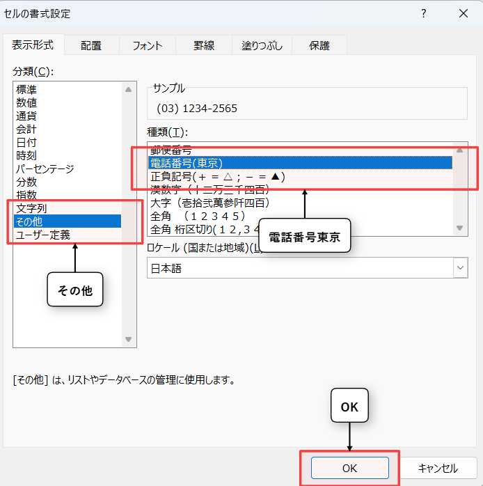Switch to the 罫線 tab

point(204,46)
